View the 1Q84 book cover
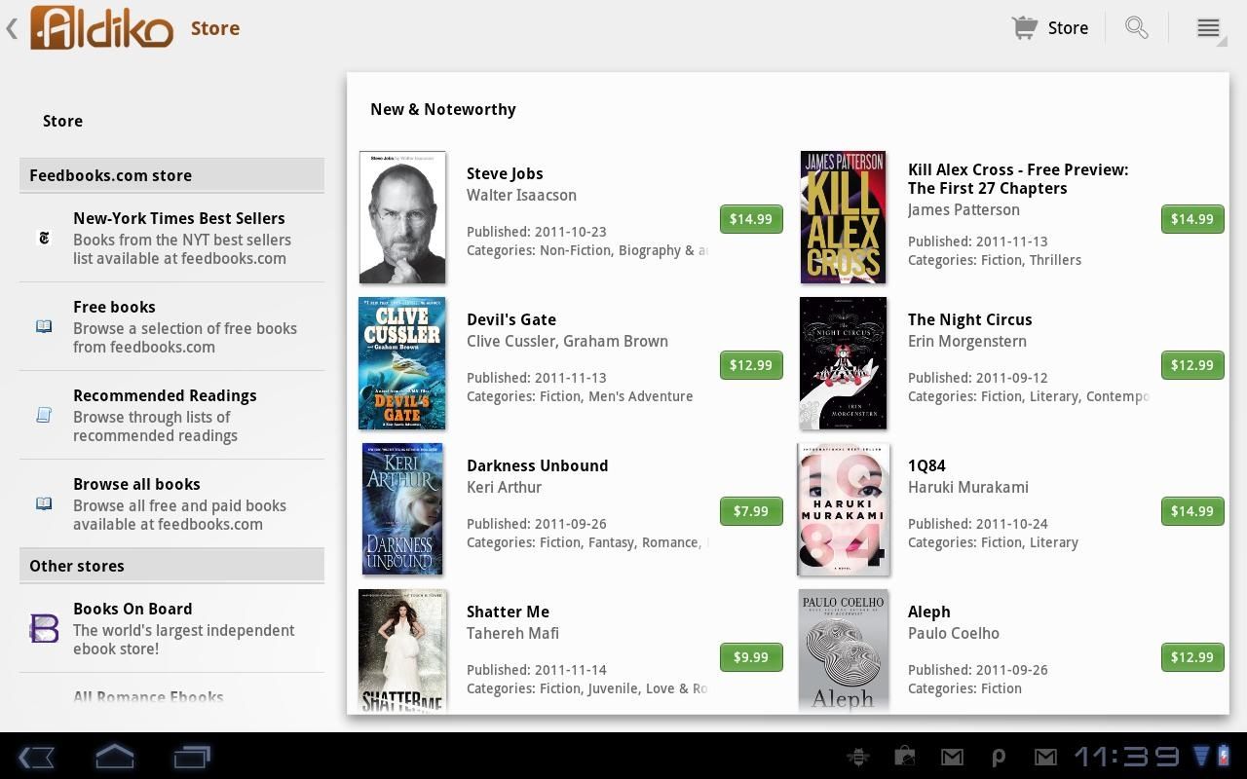The width and height of the screenshot is (1247, 779). tap(843, 508)
